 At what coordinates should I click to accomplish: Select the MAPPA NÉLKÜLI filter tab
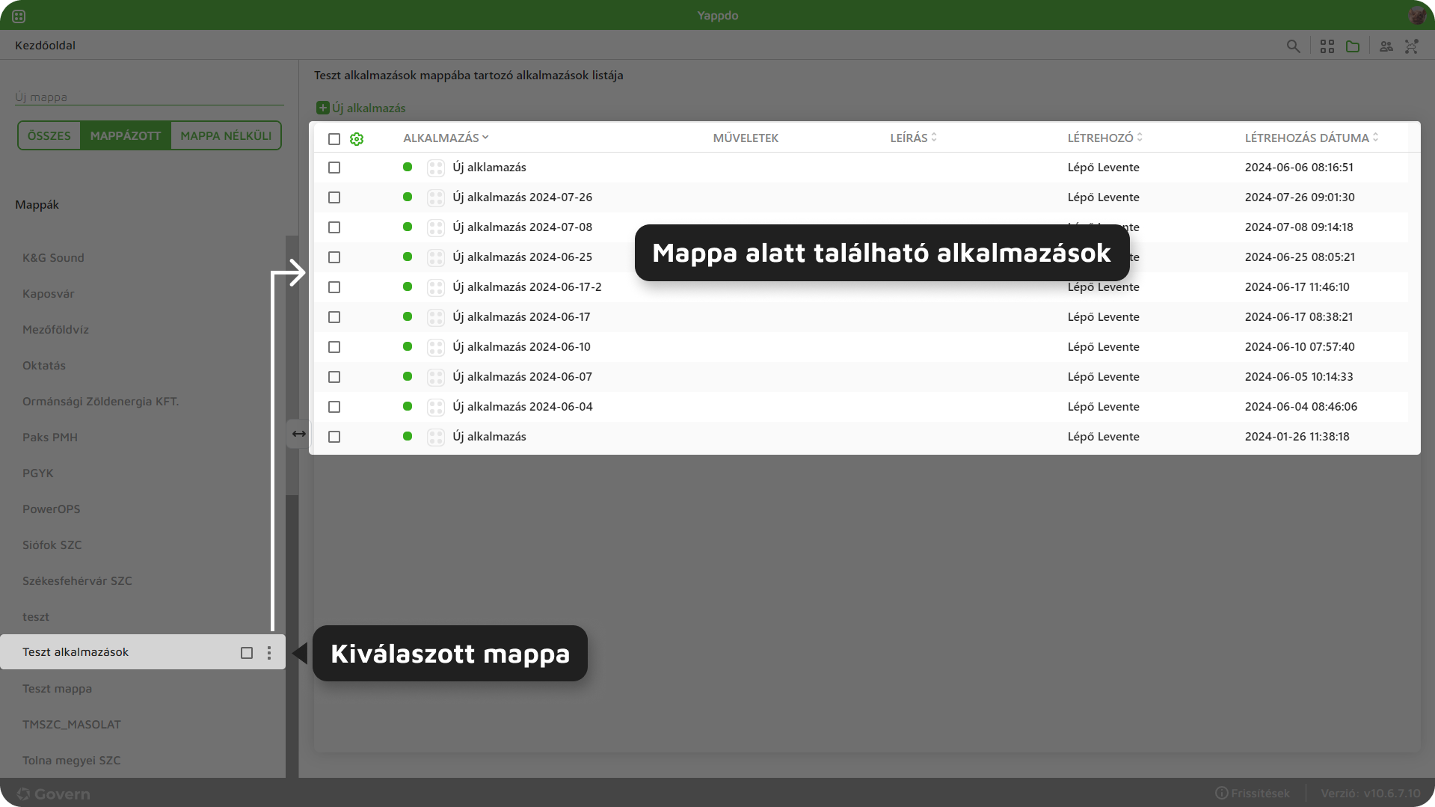pos(226,135)
